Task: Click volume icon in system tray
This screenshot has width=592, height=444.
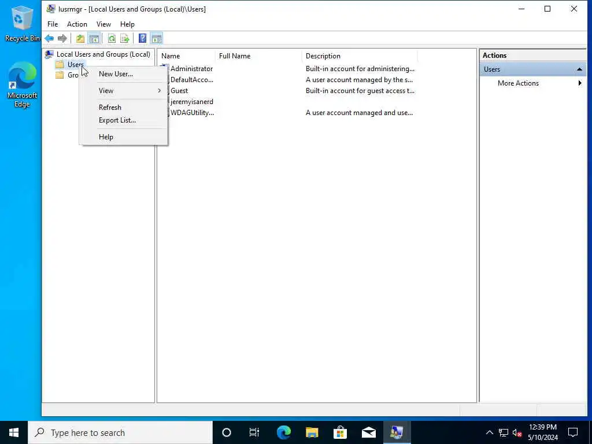Action: (517, 432)
